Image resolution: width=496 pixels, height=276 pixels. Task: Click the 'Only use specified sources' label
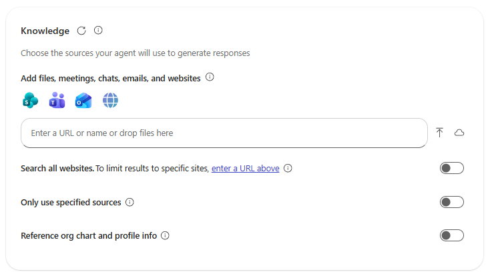71,202
